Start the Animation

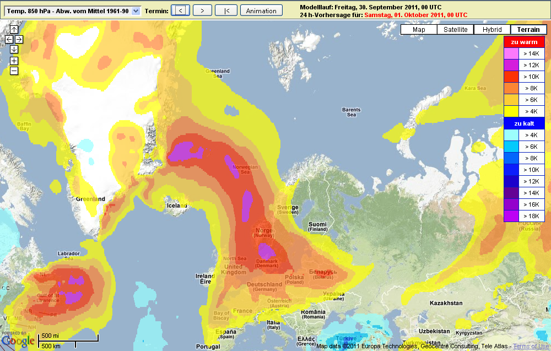(261, 10)
